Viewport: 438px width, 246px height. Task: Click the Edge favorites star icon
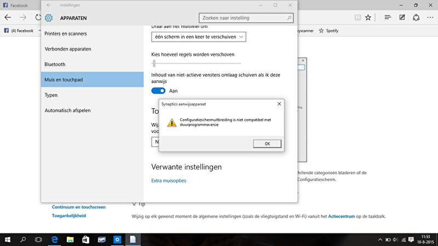pyautogui.click(x=368, y=17)
